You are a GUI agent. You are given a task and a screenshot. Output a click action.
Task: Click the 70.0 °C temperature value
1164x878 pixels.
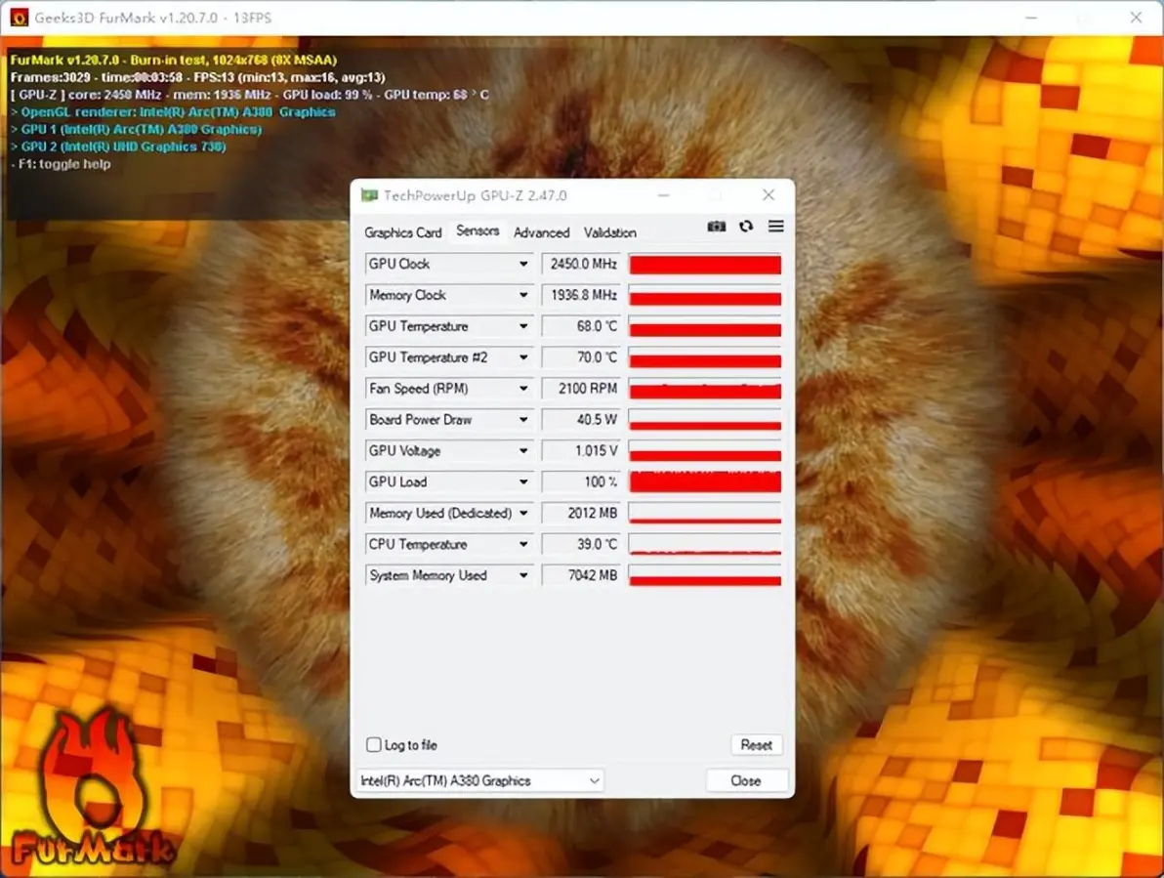(582, 357)
